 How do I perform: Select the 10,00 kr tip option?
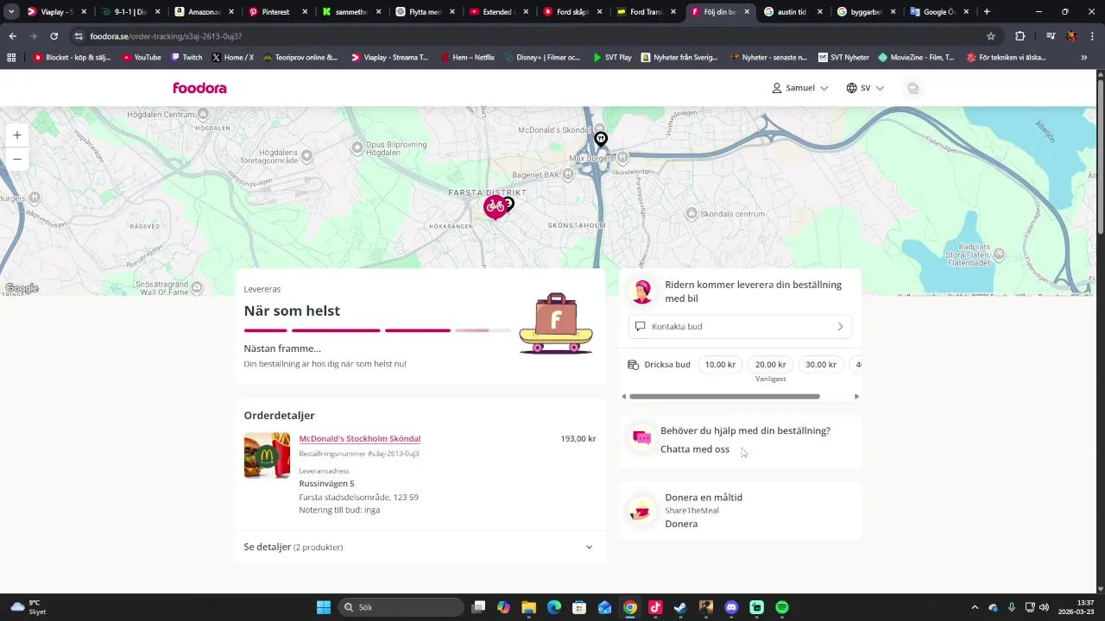pyautogui.click(x=720, y=365)
